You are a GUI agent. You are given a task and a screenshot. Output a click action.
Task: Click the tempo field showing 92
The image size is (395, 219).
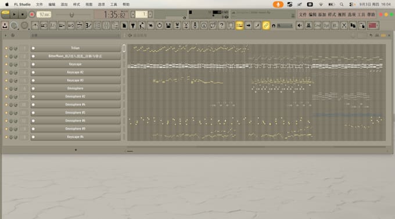click(x=44, y=15)
